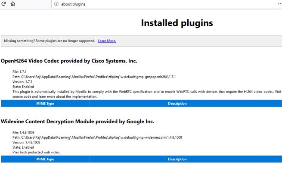This screenshot has width=282, height=184.
Task: Open site information icon in address bar
Action: pos(56,4)
